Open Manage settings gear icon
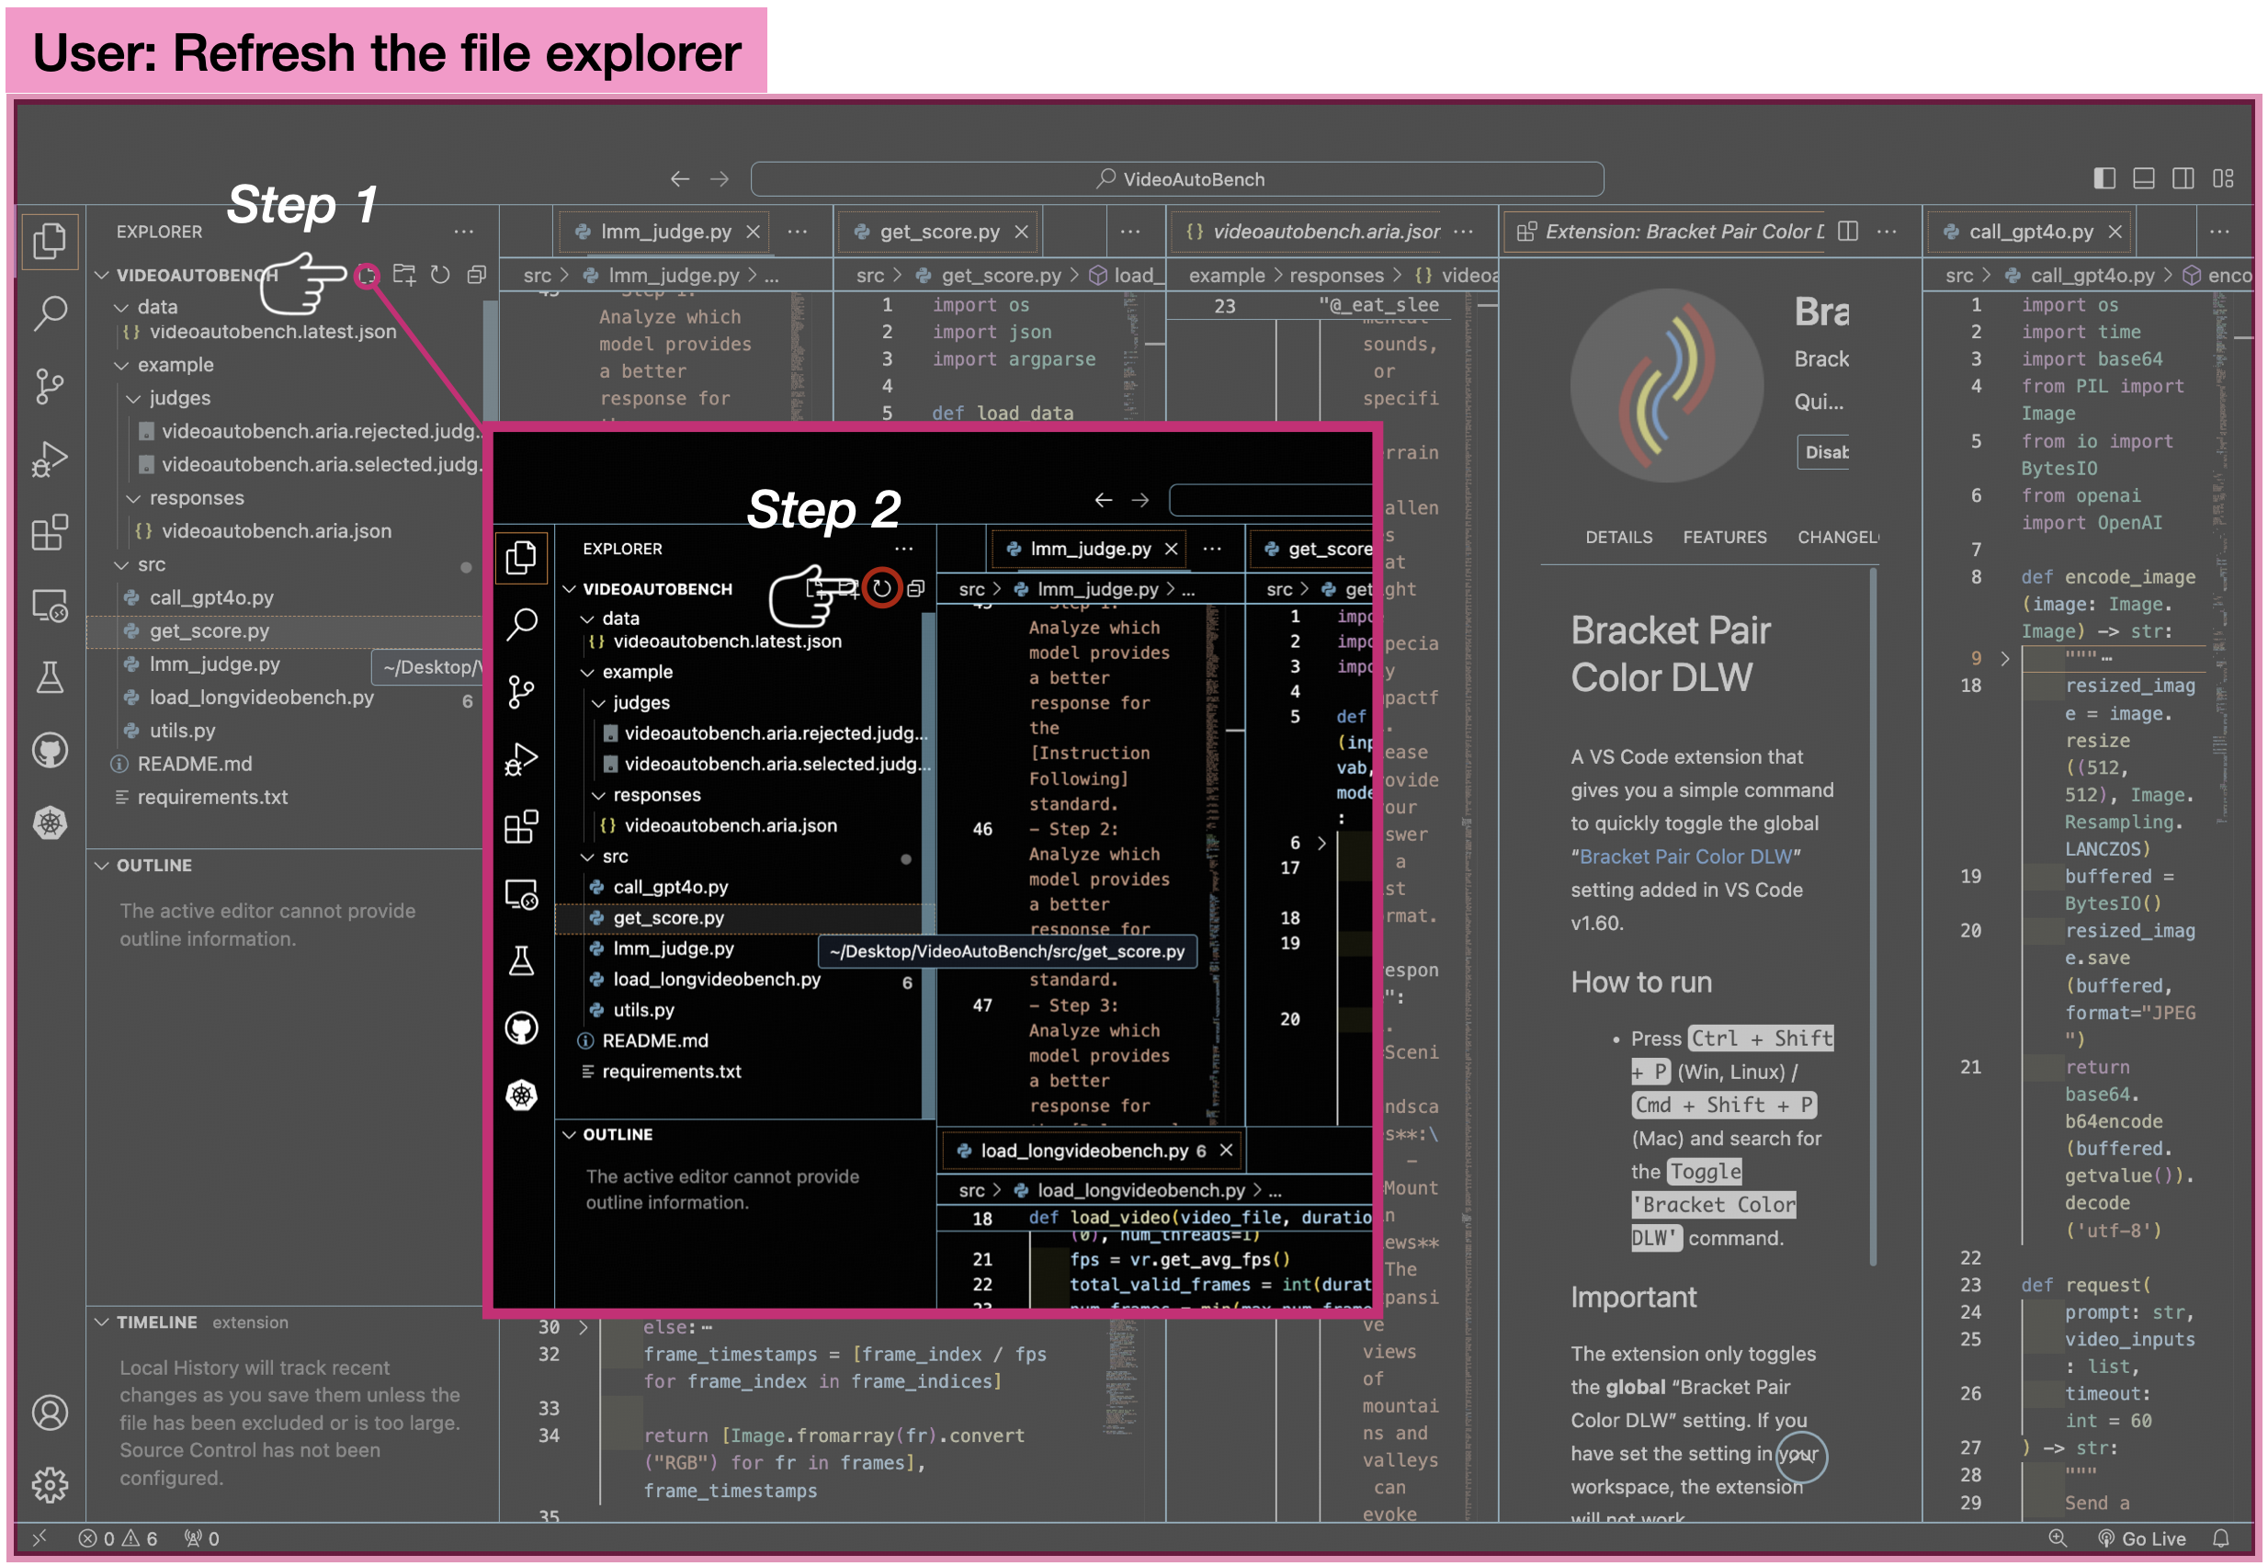Viewport: 2268px width, 1566px height. tap(50, 1484)
